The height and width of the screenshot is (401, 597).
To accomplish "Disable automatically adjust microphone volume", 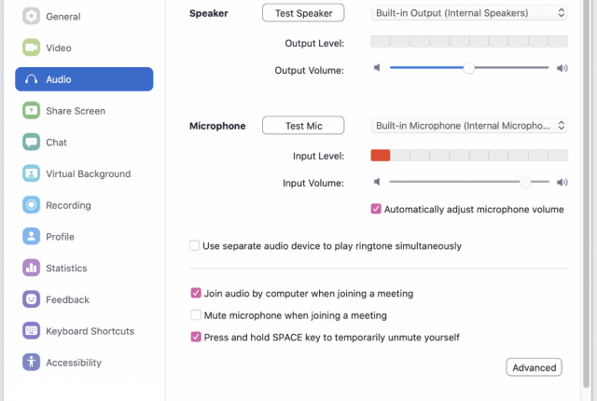I will (x=376, y=209).
